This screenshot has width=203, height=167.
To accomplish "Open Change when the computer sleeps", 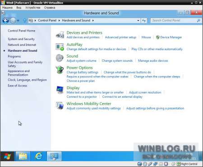I will click(x=157, y=77).
